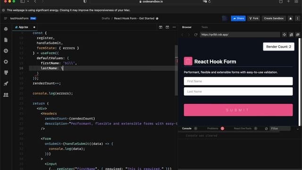Click the Fork button
302x170 pixels.
pos(254,18)
